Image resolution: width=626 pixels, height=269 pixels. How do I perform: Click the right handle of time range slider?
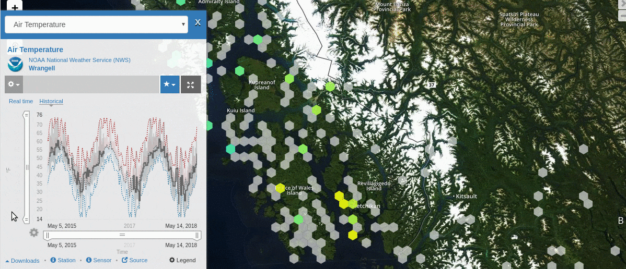pyautogui.click(x=198, y=236)
